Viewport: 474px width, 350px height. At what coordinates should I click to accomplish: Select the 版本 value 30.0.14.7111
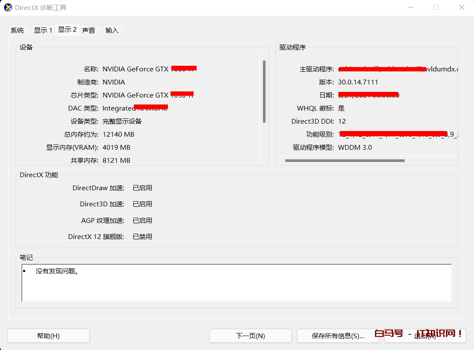coord(358,82)
